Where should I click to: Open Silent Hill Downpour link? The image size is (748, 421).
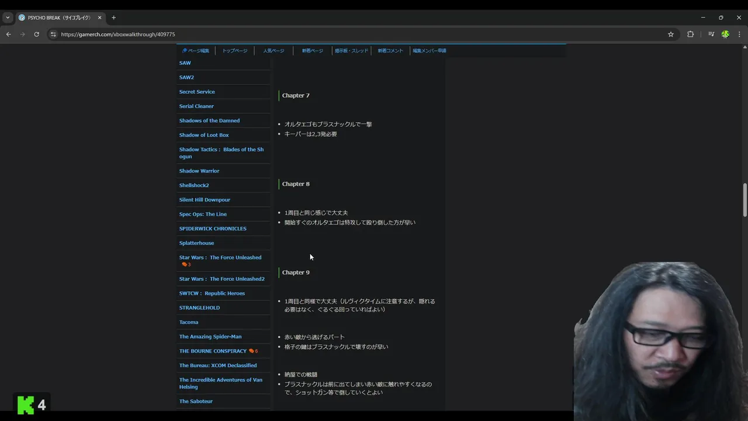click(205, 200)
